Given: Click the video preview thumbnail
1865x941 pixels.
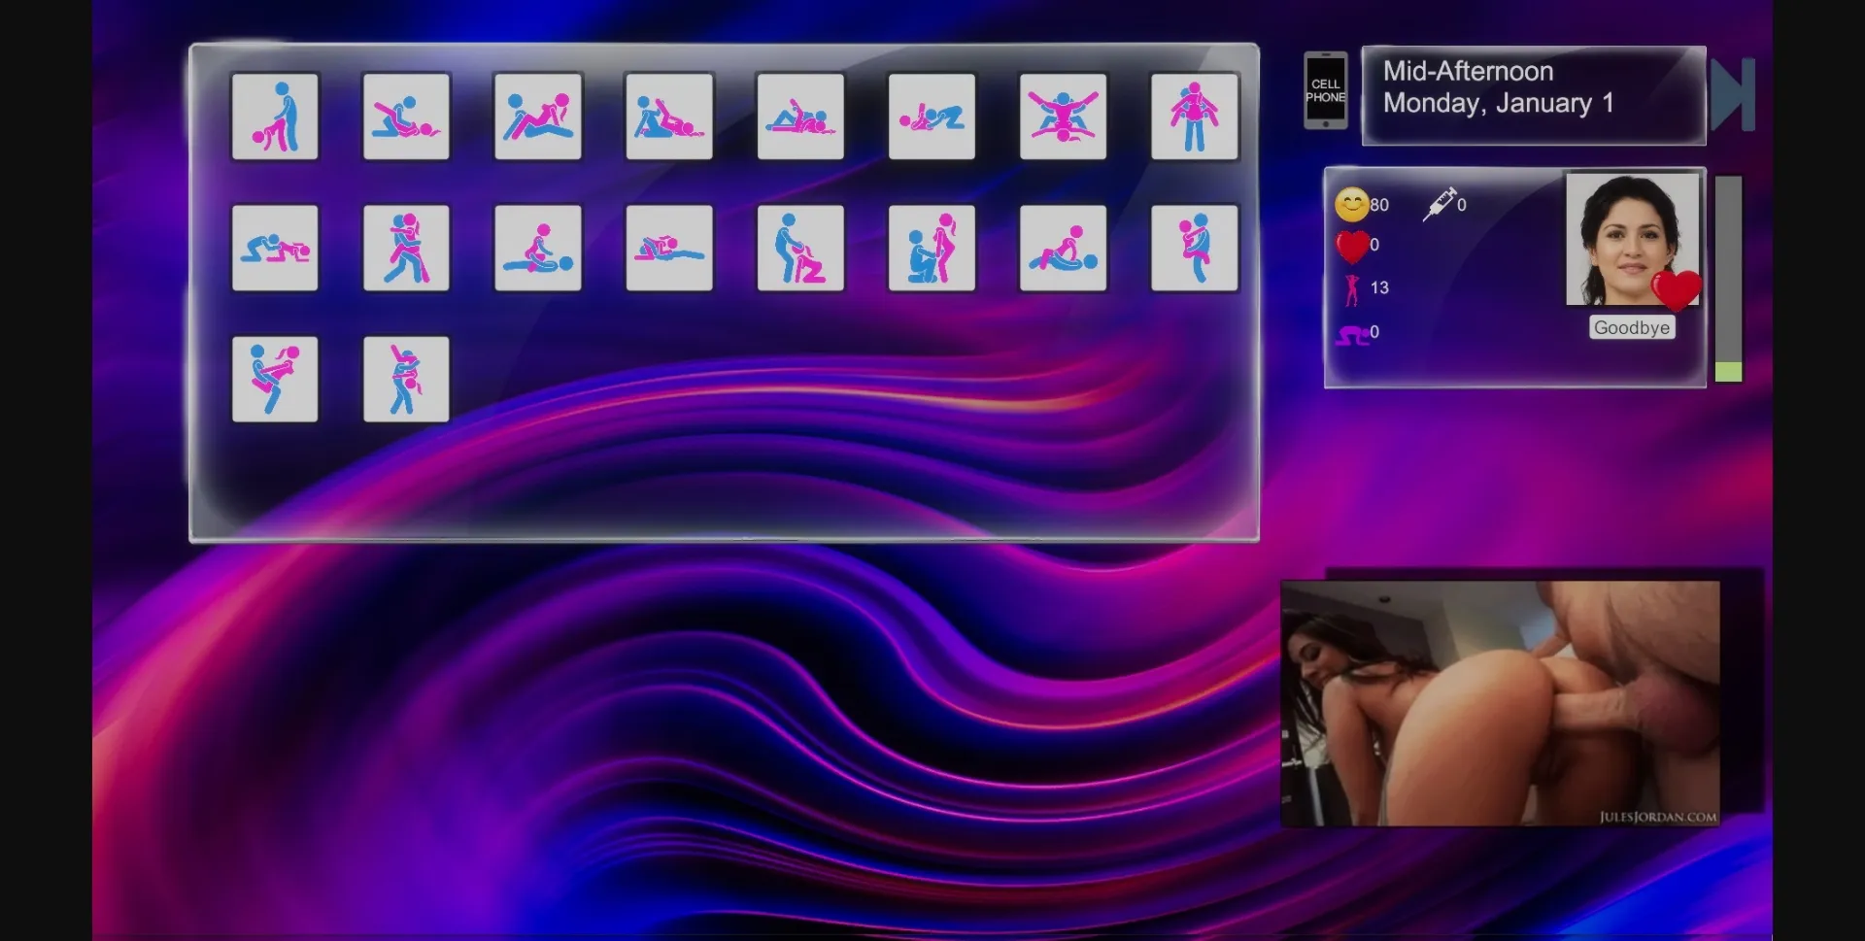Looking at the screenshot, I should point(1500,703).
